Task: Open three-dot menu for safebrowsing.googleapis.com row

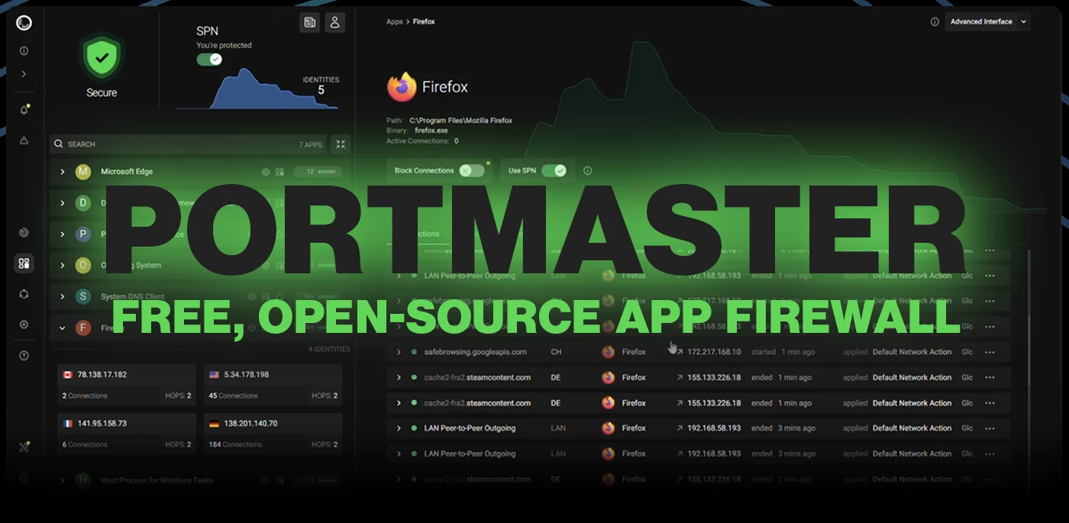Action: (990, 352)
